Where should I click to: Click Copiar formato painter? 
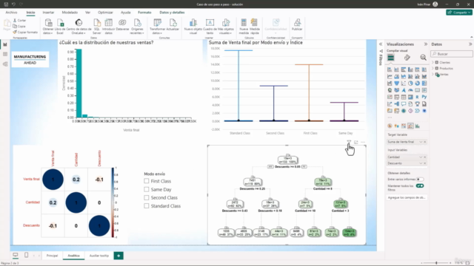(x=25, y=32)
